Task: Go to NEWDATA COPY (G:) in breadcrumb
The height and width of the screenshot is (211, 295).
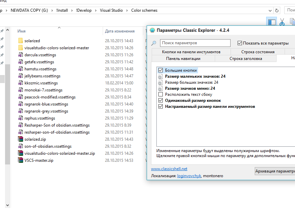Action: coord(29,10)
